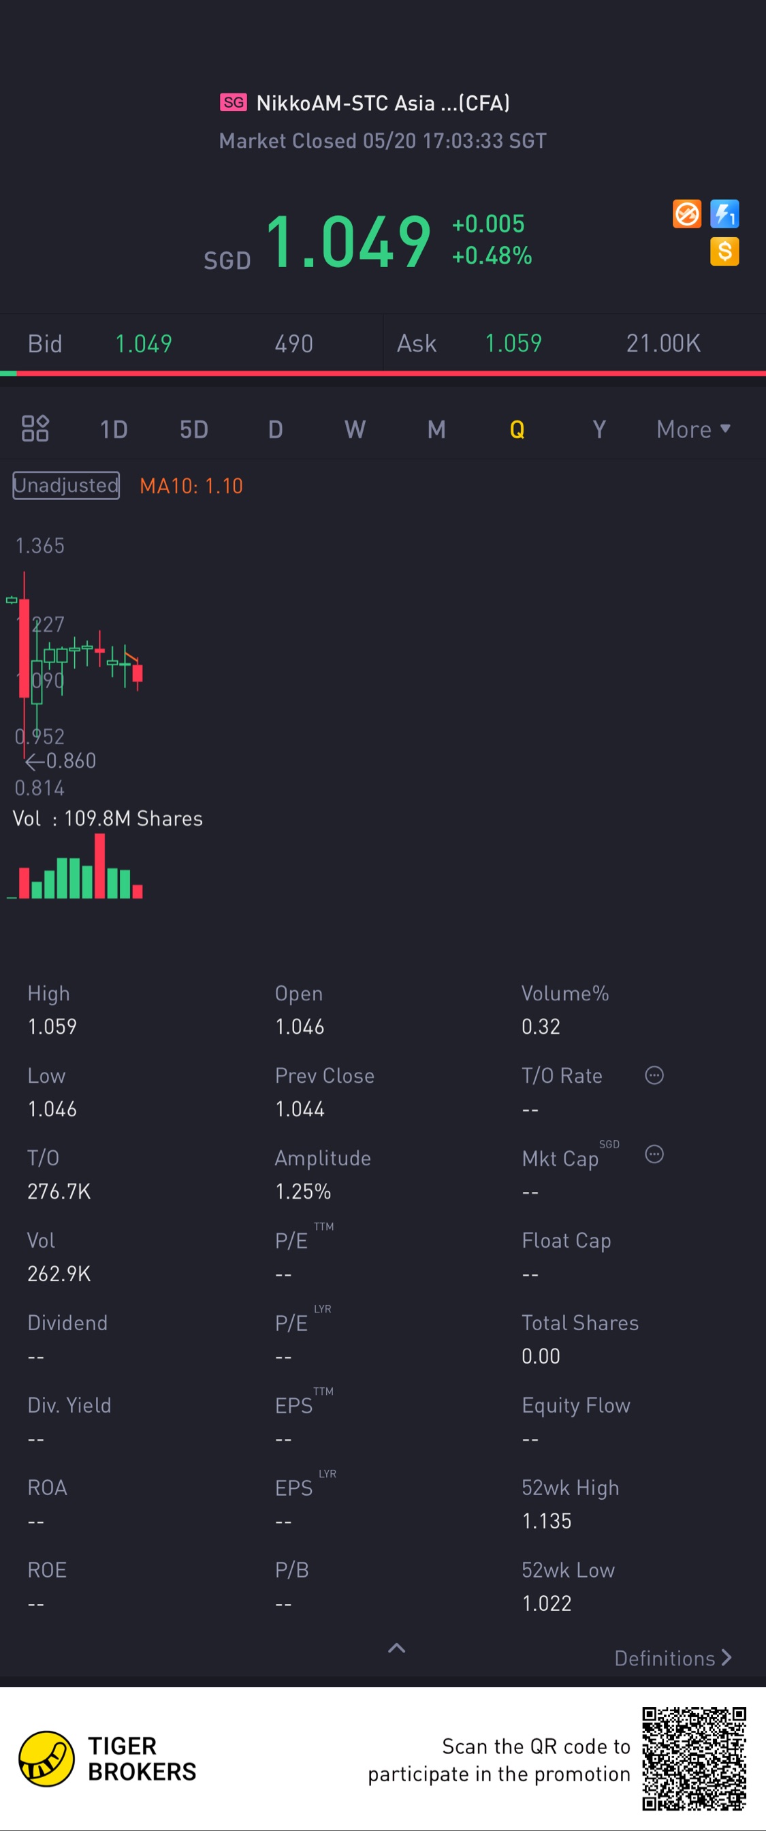This screenshot has height=1831, width=766.
Task: Tap the MA10 indicator label
Action: pyautogui.click(x=191, y=486)
